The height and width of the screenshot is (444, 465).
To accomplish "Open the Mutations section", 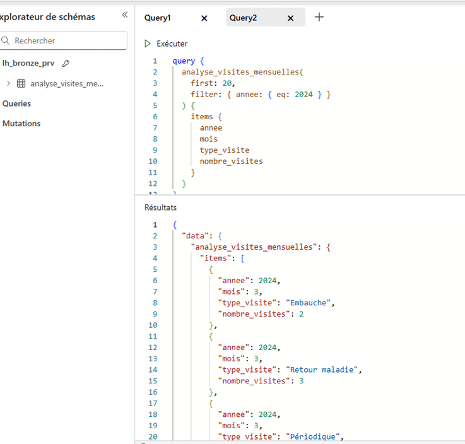I will coord(21,124).
